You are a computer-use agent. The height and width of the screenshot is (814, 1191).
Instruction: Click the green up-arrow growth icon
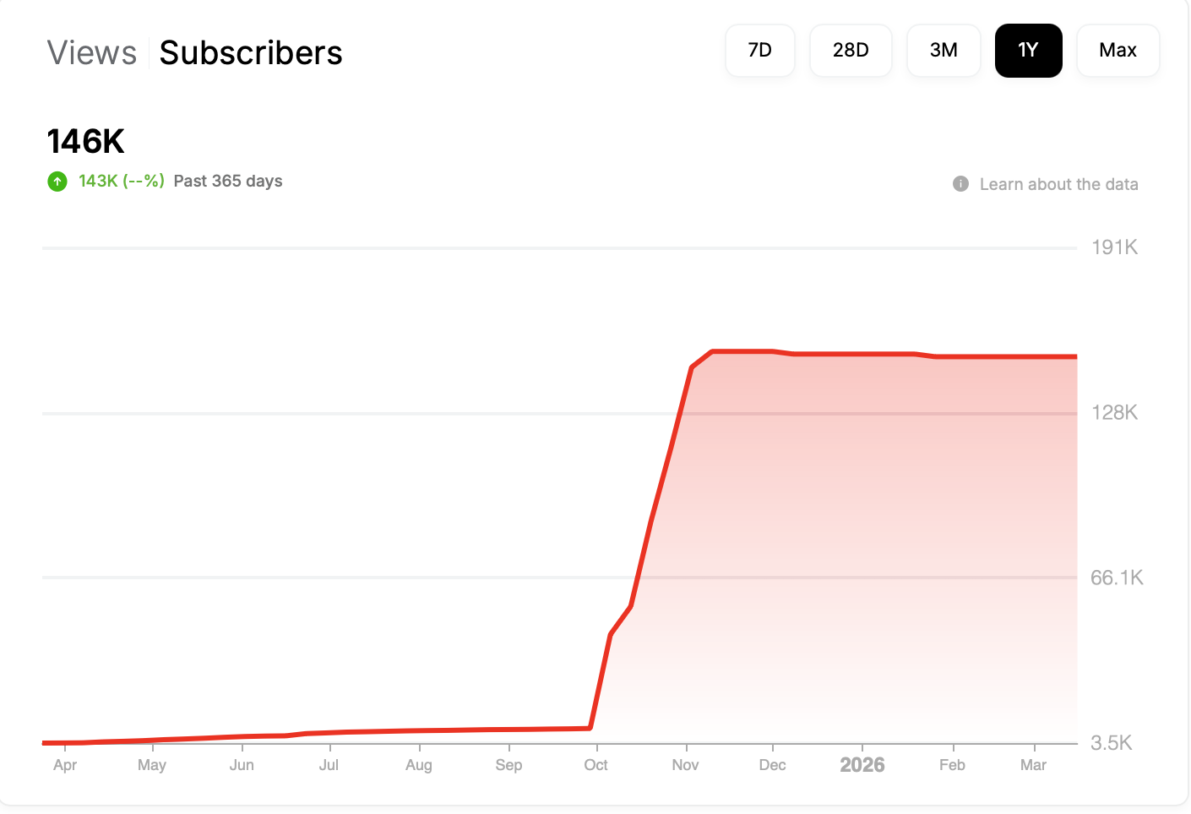57,182
